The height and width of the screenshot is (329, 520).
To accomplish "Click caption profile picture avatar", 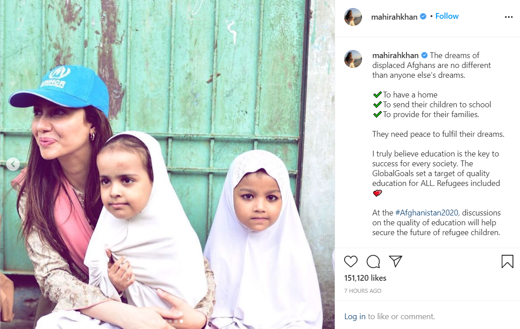I will click(x=353, y=59).
